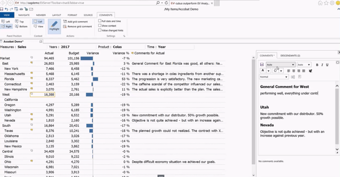Click the California row label
The image size is (340, 177).
[x=11, y=100]
